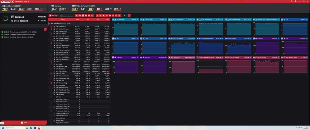This screenshot has height=130, width=310.
Task: Uncheck the GPU Hot Spot Temperature checkbox
Action: tap(51, 29)
